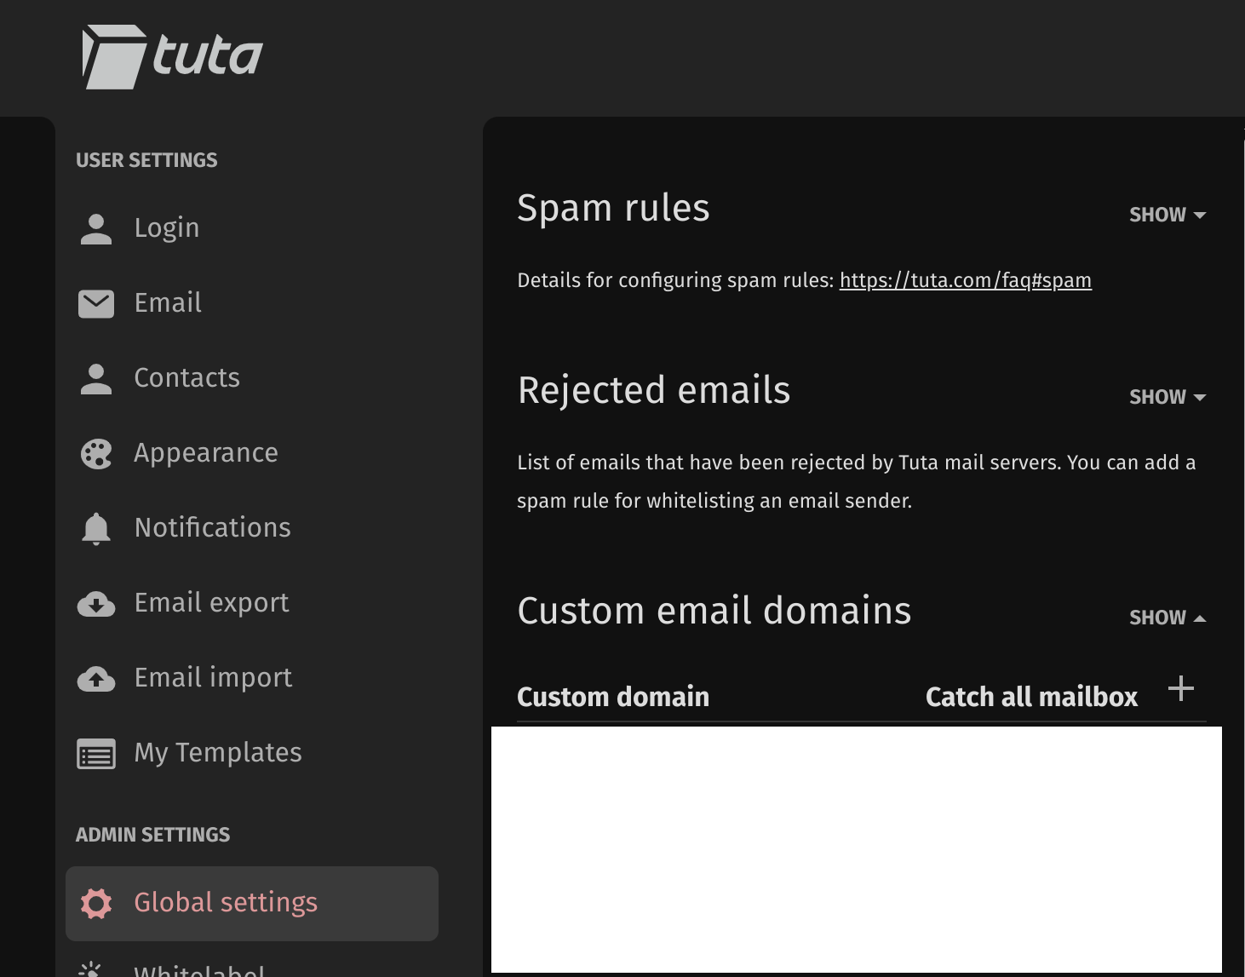
Task: Open the tuta.com/faq#spam link
Action: tap(965, 280)
